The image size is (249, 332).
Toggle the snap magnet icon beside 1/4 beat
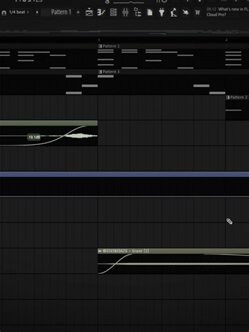click(x=4, y=13)
